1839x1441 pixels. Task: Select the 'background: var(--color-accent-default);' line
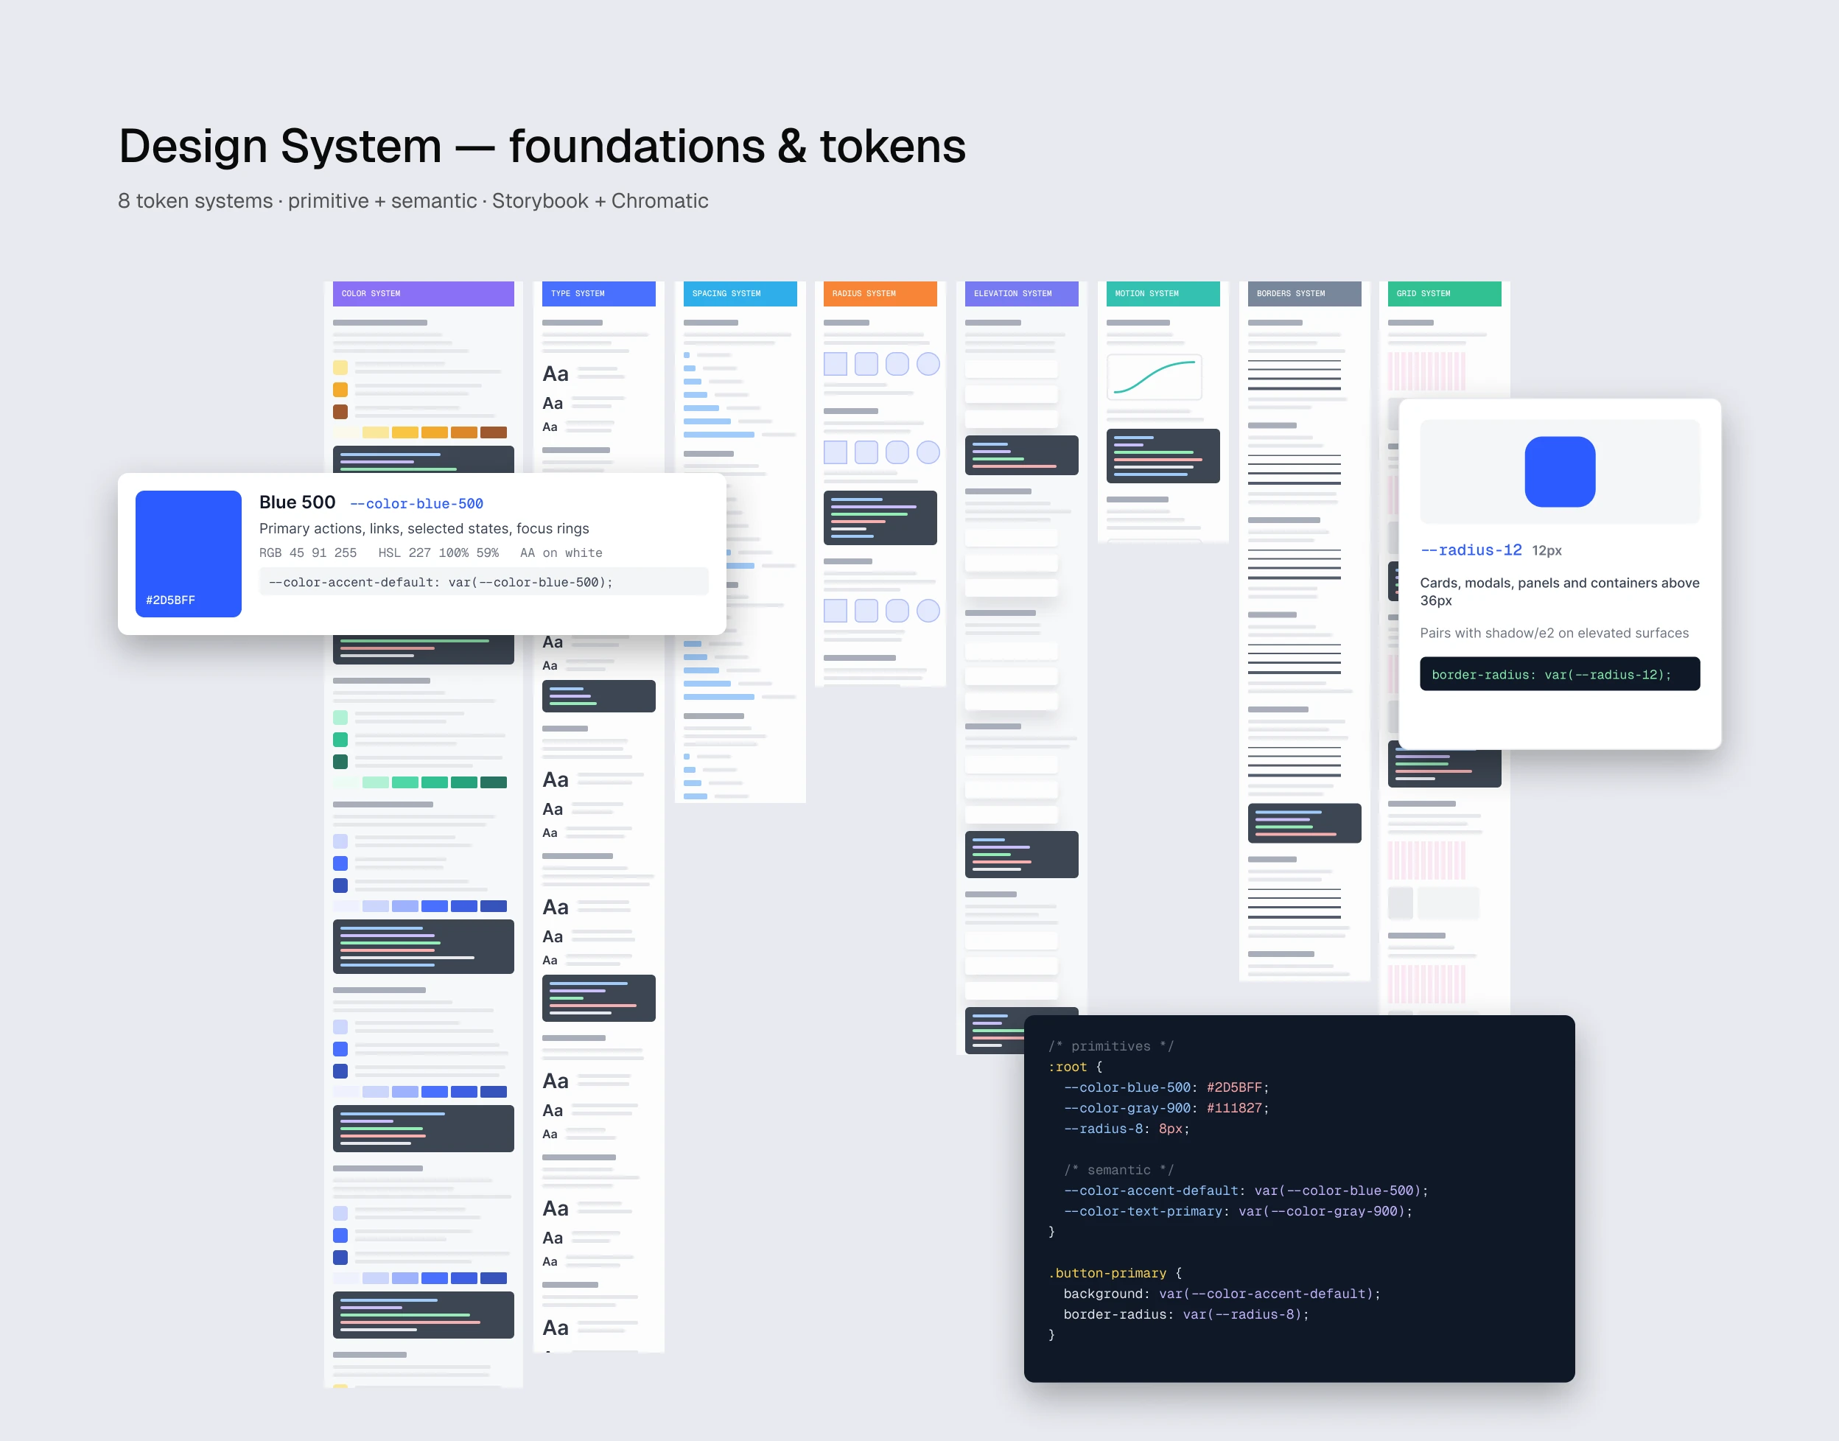1222,1294
